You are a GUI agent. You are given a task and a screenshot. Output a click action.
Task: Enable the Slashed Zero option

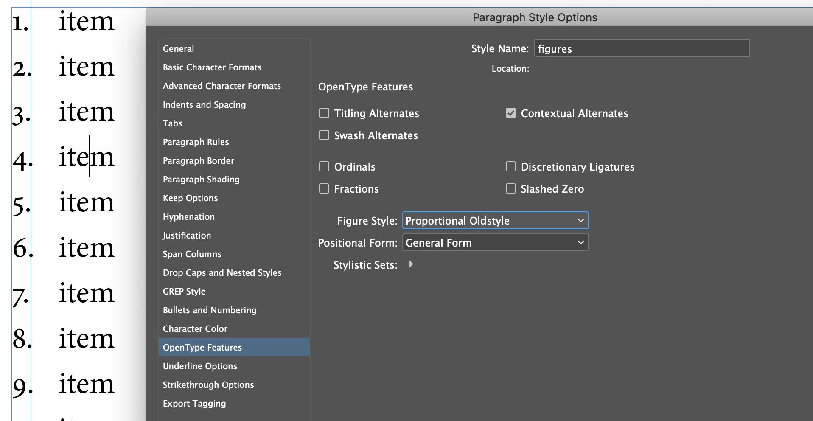511,189
